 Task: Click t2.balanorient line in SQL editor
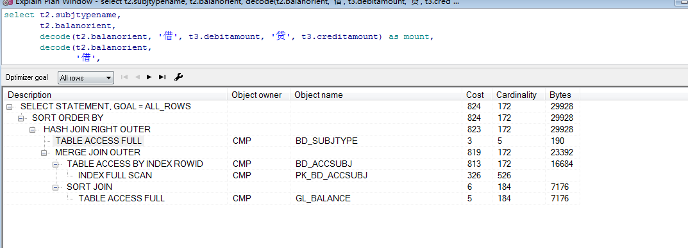click(78, 26)
